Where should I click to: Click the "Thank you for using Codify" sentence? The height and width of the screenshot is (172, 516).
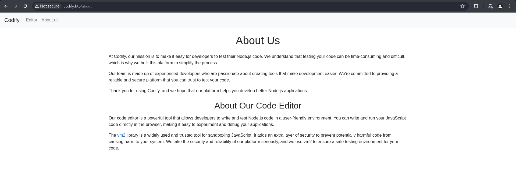208,91
